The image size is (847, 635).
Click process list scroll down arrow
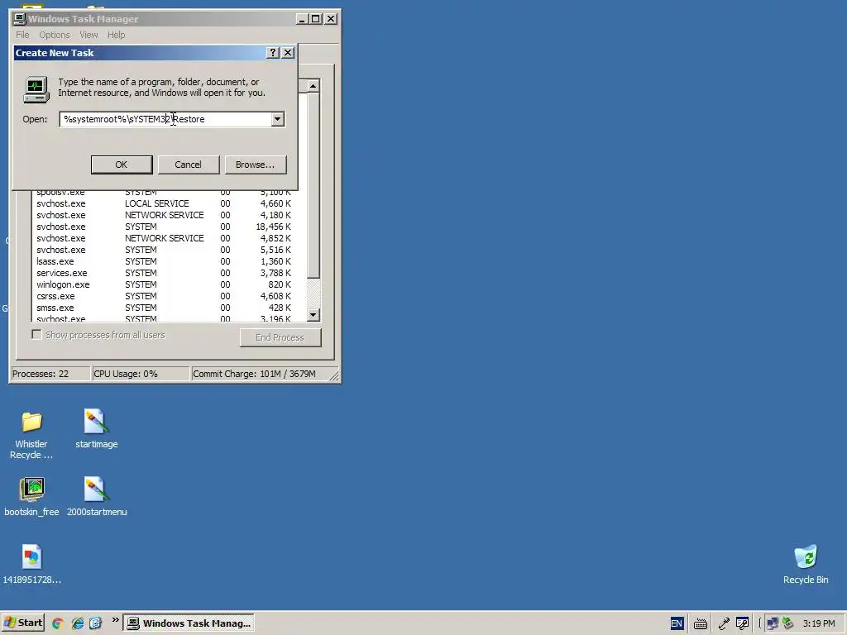[x=313, y=314]
